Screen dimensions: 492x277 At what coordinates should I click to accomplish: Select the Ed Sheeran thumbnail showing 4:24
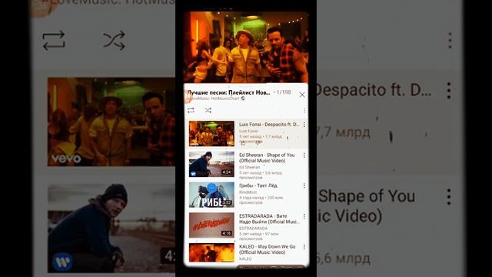(x=211, y=164)
